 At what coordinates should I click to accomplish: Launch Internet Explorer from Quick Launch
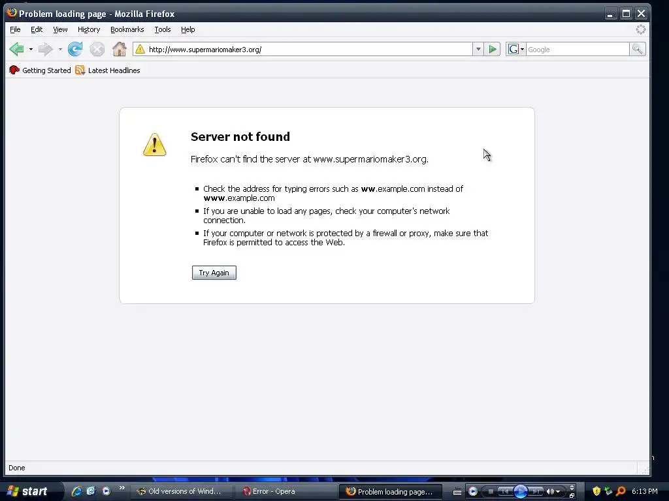pyautogui.click(x=76, y=491)
